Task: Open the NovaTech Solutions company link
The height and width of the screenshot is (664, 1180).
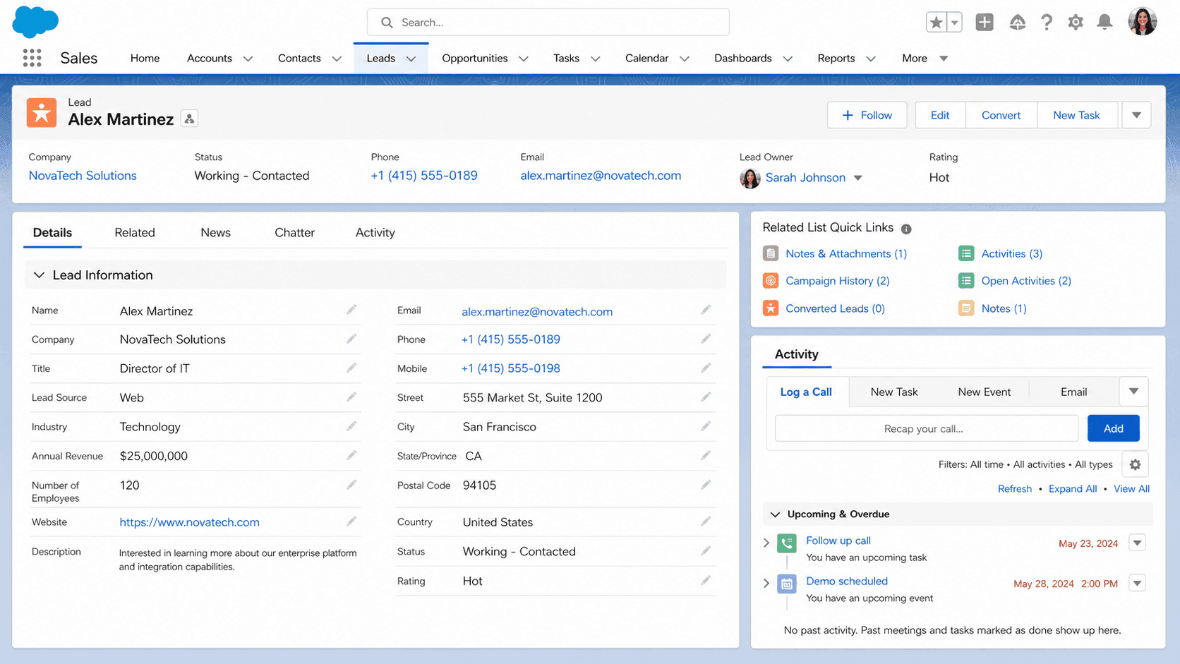Action: click(x=83, y=176)
